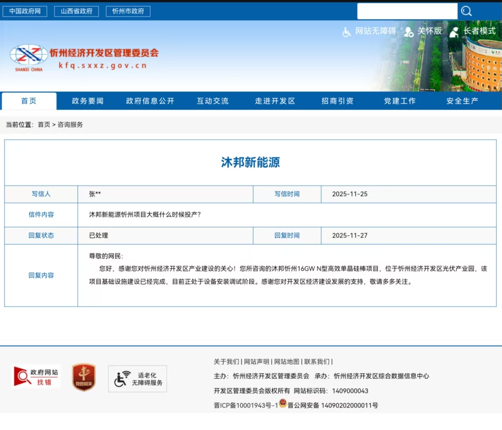
Task: Open the 网站声明 footer link
Action: [257, 362]
